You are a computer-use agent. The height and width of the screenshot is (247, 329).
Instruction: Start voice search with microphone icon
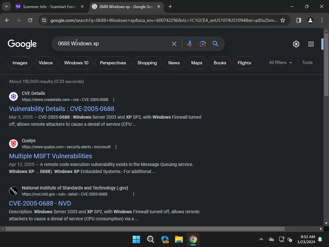tap(190, 44)
